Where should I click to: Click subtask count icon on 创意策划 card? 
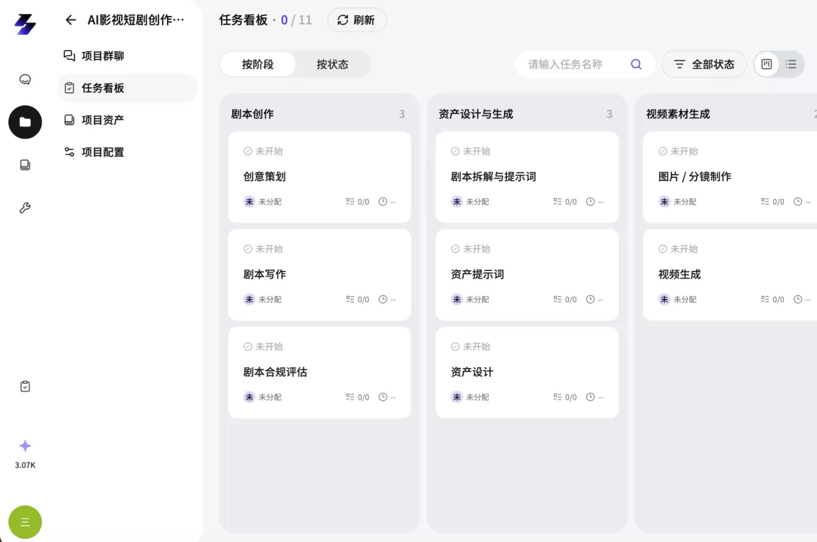[349, 201]
